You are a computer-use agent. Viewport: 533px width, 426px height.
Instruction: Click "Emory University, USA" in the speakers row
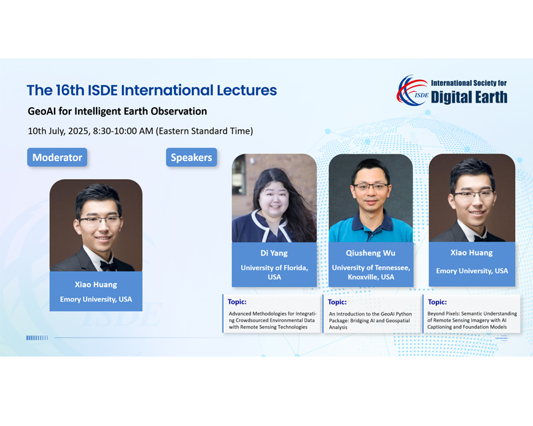pos(472,271)
